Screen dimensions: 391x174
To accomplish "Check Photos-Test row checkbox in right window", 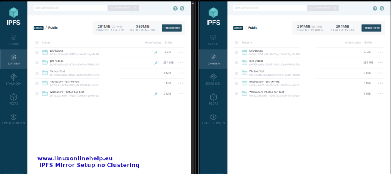I will (237, 73).
